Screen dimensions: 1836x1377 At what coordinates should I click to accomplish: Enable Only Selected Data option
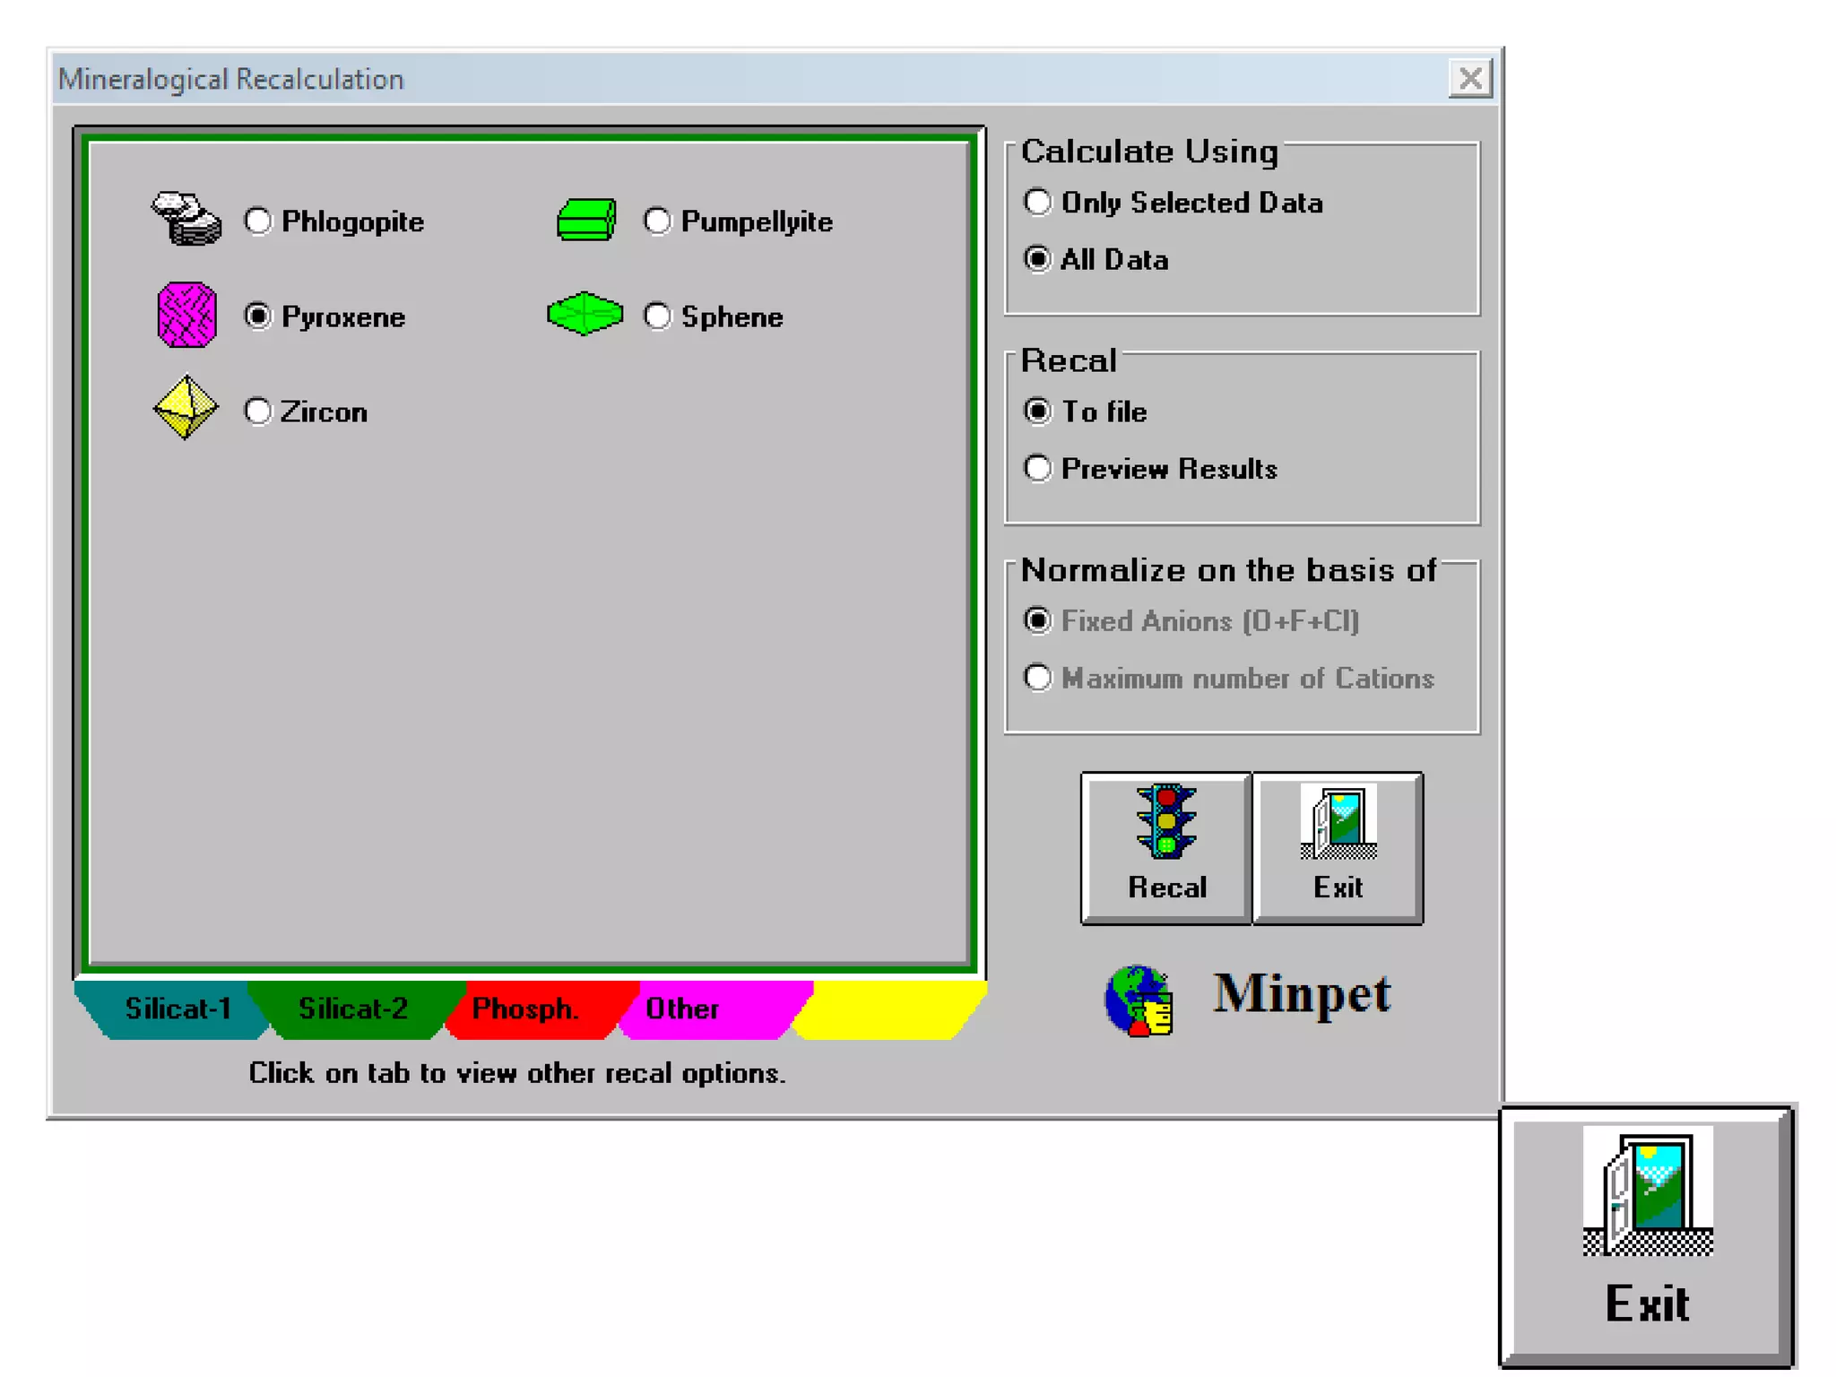[x=1037, y=203]
